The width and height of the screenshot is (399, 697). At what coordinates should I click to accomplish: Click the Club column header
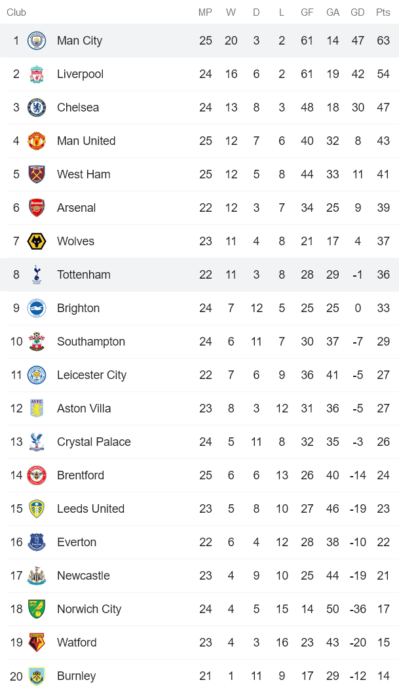click(x=16, y=12)
